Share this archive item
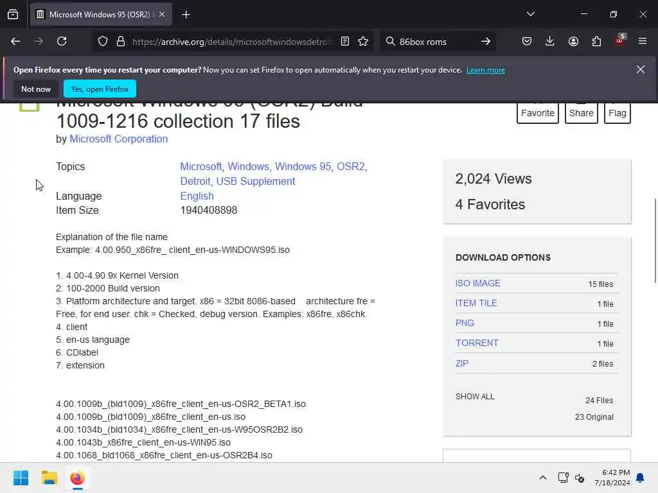Screen dimensions: 658x493 point(581,113)
